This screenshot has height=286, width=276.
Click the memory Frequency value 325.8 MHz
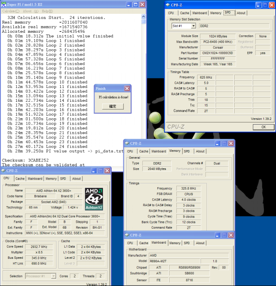pos(188,189)
